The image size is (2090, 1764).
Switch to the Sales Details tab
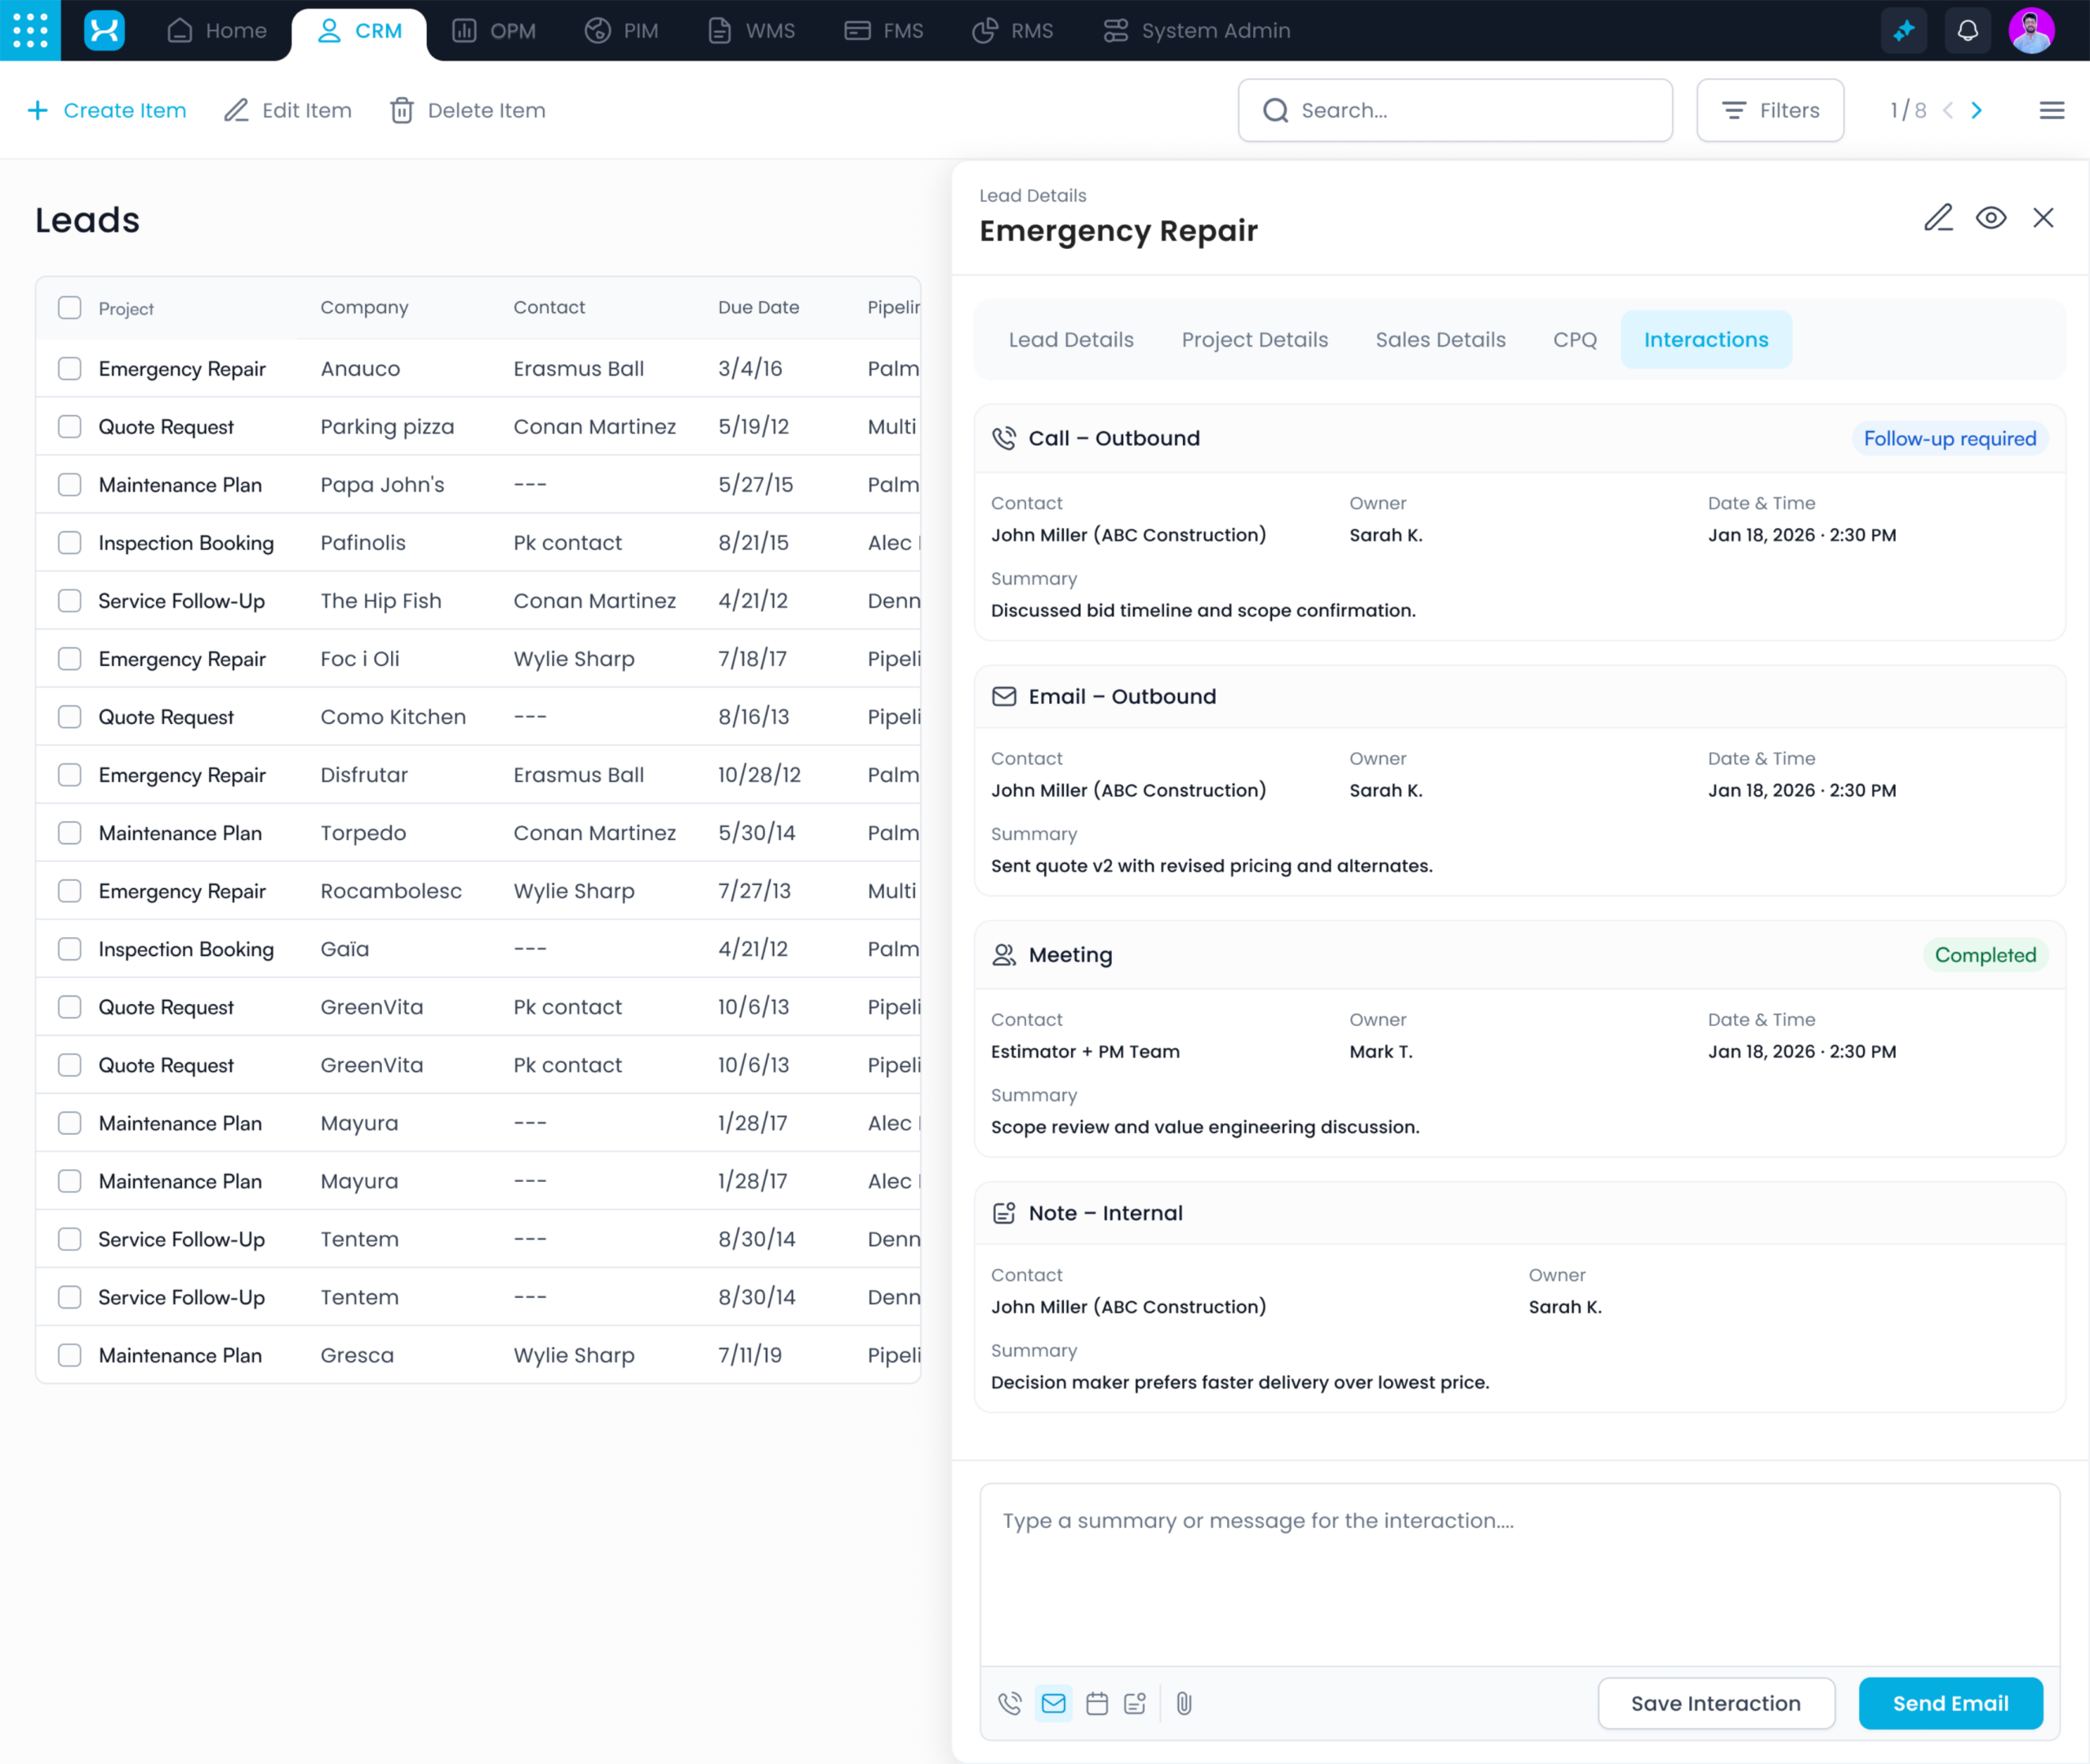pyautogui.click(x=1440, y=340)
